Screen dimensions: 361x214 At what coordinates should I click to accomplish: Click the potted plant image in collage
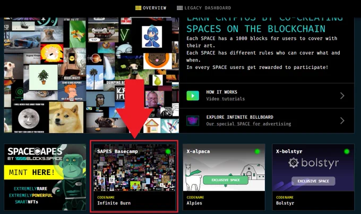point(44,77)
